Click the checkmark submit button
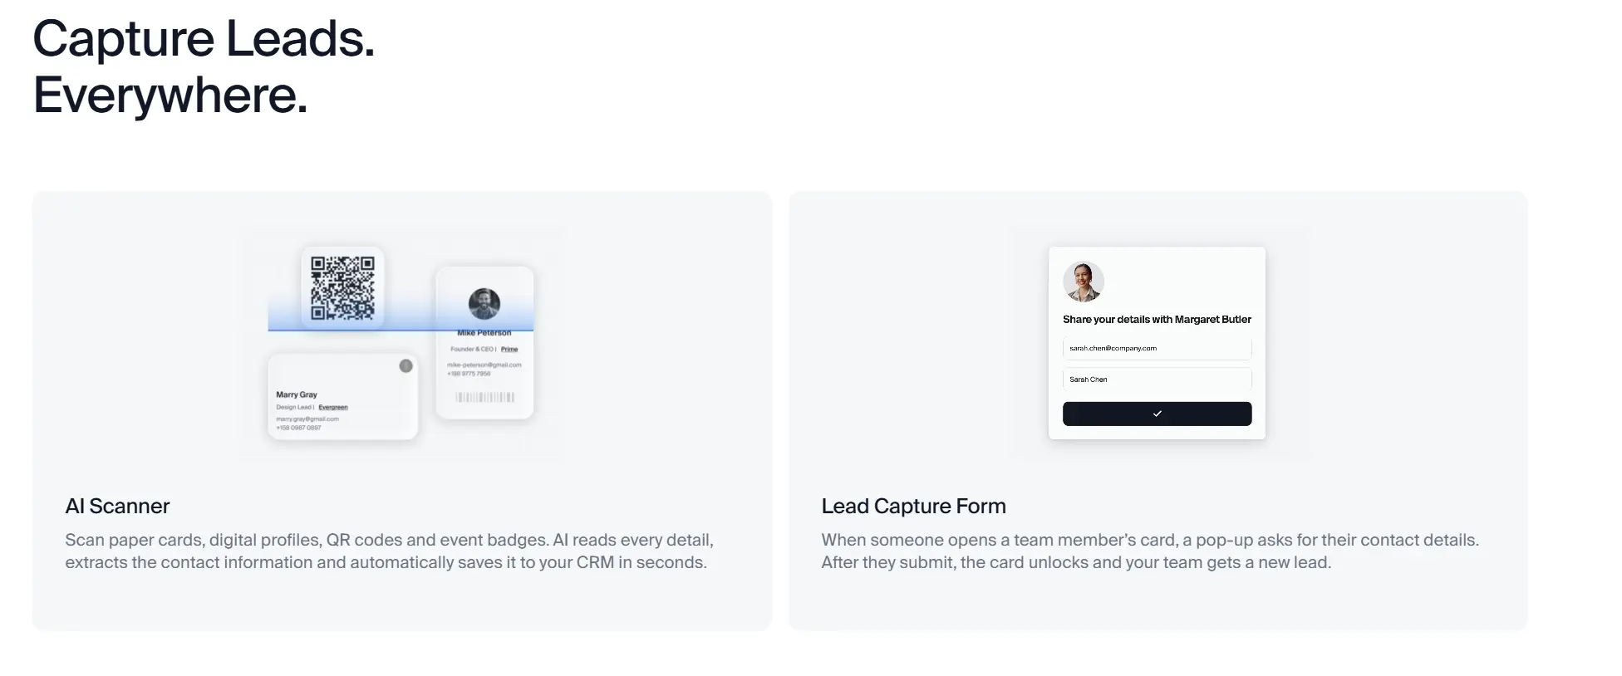1622x676 pixels. click(x=1157, y=414)
